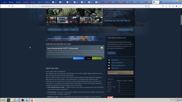Switch to the Log in browser tab
This screenshot has width=182, height=102.
pos(40,2)
